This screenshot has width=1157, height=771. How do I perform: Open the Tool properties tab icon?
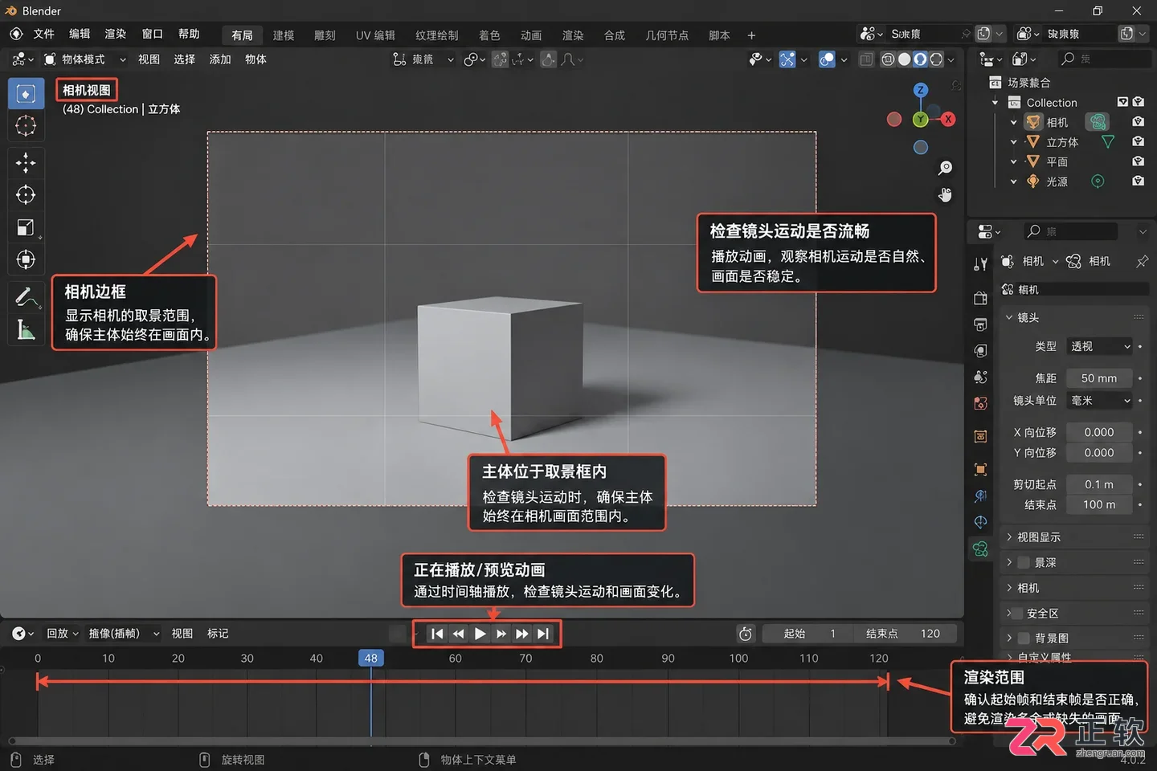tap(980, 264)
